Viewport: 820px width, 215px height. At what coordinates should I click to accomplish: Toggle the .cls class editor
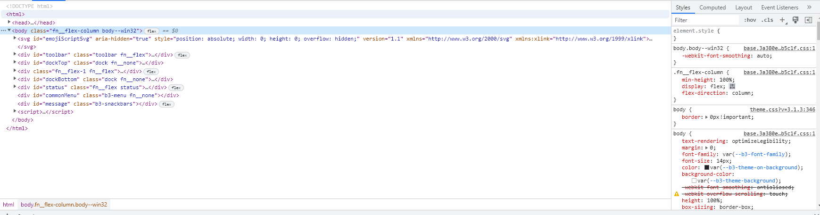[x=767, y=20]
